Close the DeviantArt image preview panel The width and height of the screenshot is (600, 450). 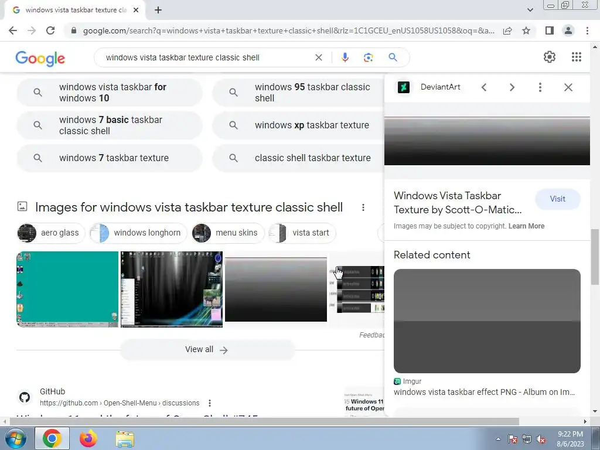pyautogui.click(x=568, y=87)
